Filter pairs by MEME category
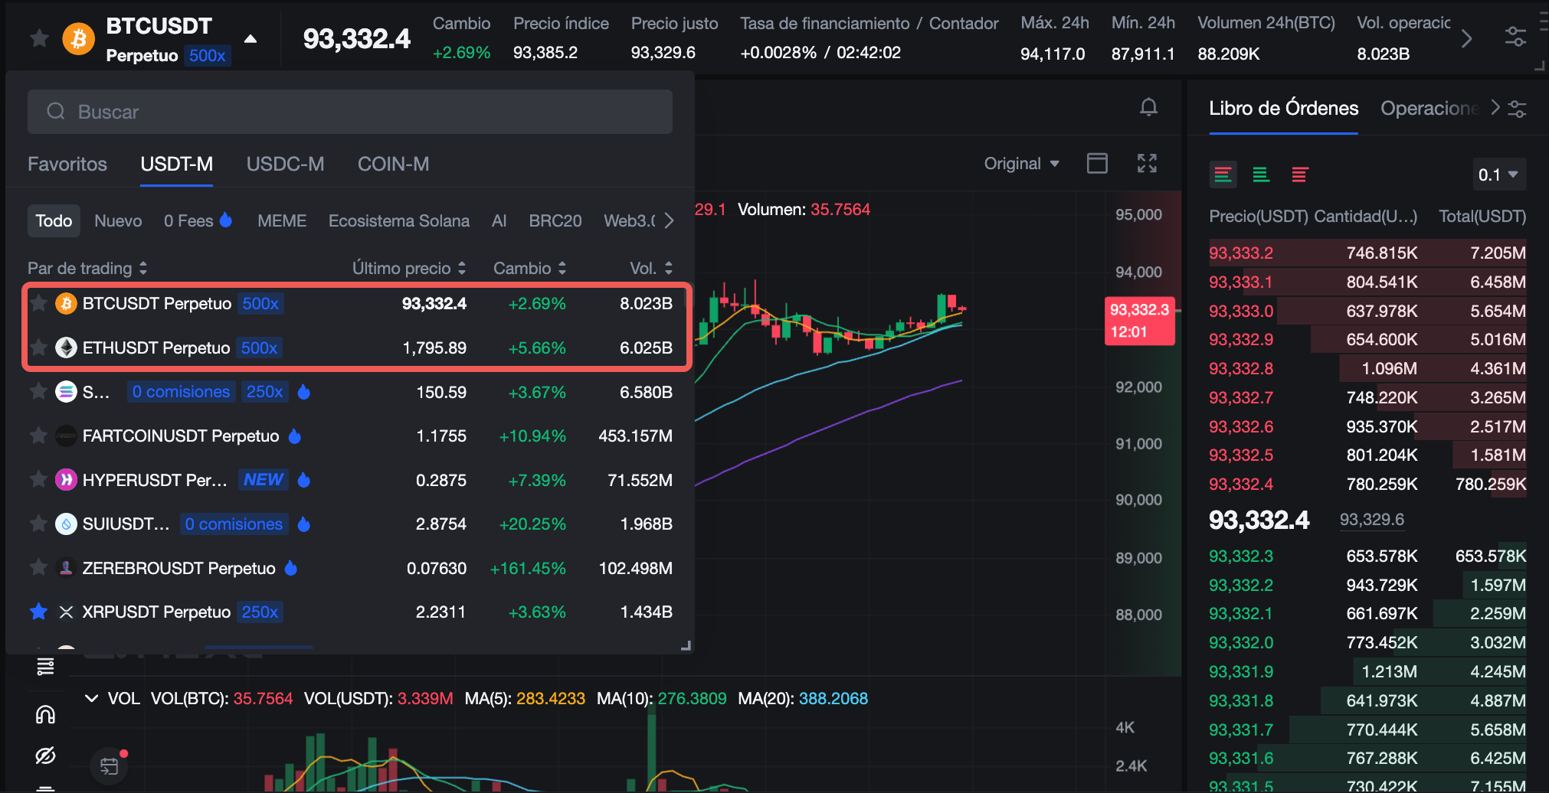 281,221
